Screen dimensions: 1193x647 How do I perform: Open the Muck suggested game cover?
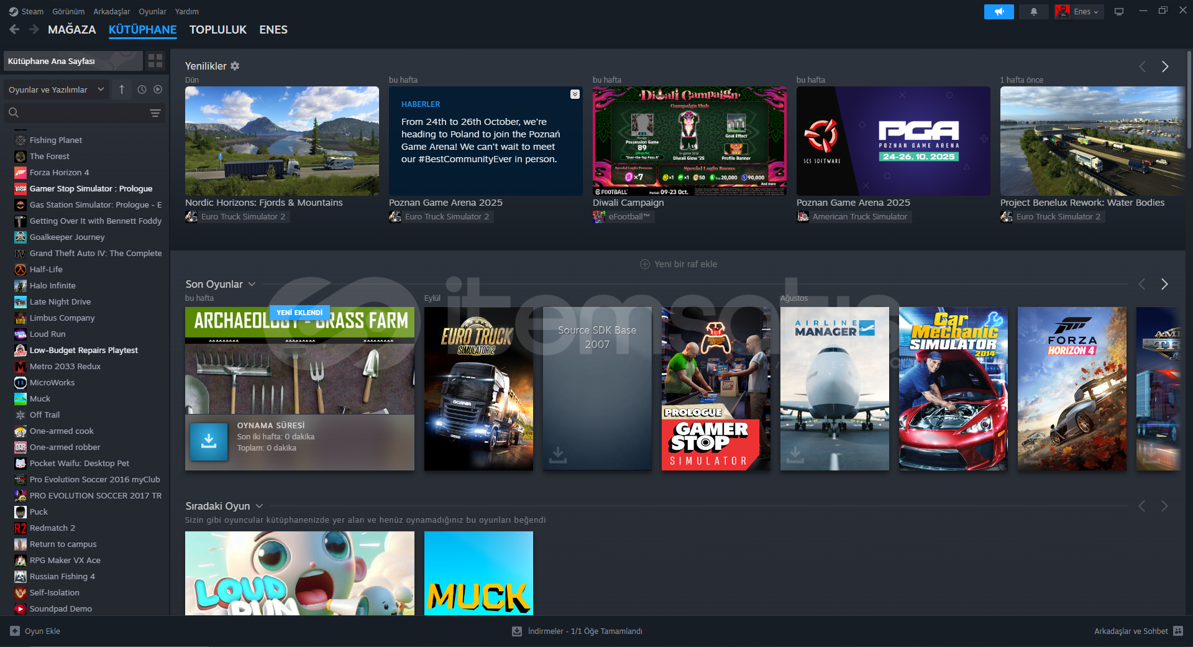478,573
